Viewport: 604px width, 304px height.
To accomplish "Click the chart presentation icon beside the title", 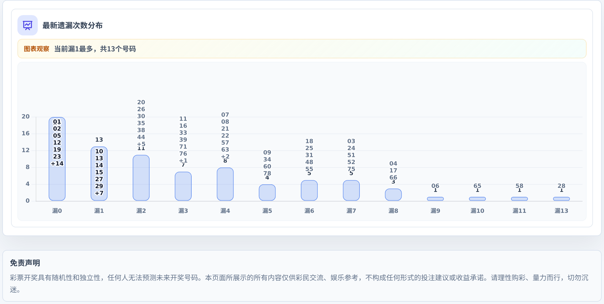I will 28,25.
